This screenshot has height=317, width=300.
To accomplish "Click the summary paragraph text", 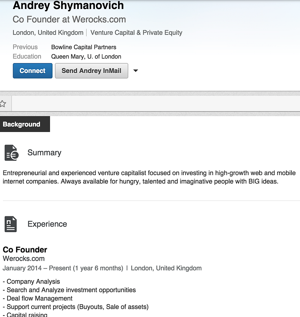I will click(149, 177).
